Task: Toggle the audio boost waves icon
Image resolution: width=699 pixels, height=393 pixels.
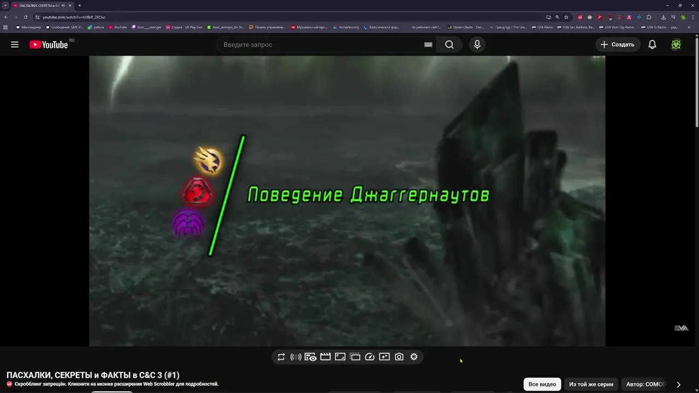Action: tap(296, 357)
